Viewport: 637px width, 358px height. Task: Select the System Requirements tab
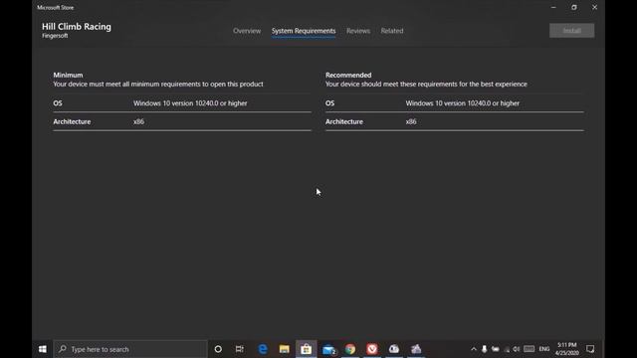pos(304,31)
